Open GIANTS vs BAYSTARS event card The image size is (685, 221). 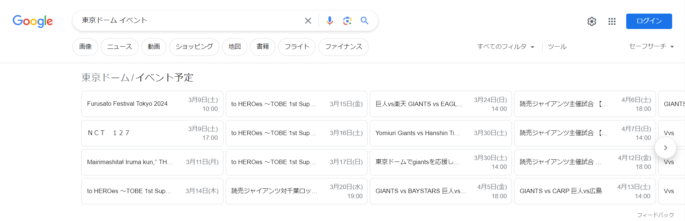tap(441, 191)
